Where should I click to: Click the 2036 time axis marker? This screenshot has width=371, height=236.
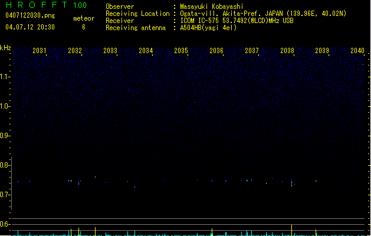pyautogui.click(x=216, y=50)
